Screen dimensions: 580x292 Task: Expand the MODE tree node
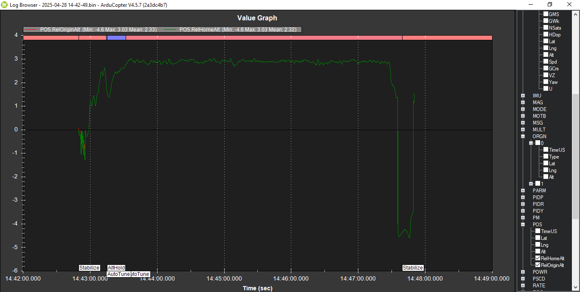pyautogui.click(x=523, y=109)
